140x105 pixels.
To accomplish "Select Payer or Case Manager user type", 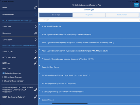I will (x=4, y=81).
